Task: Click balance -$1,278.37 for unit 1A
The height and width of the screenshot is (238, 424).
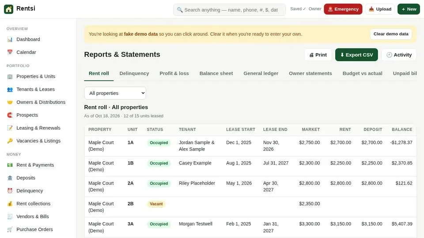Action: 401,142
